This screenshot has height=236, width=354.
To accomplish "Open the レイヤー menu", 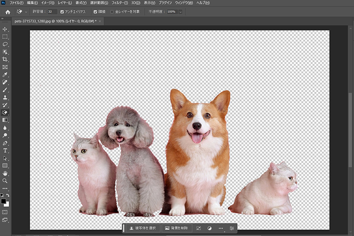I will tap(65, 3).
